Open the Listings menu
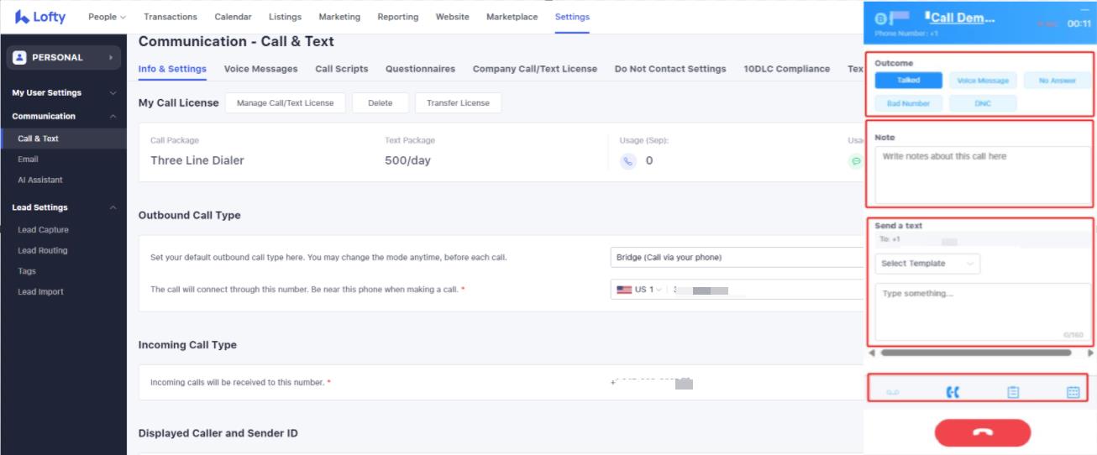Image resolution: width=1097 pixels, height=455 pixels. coord(285,17)
